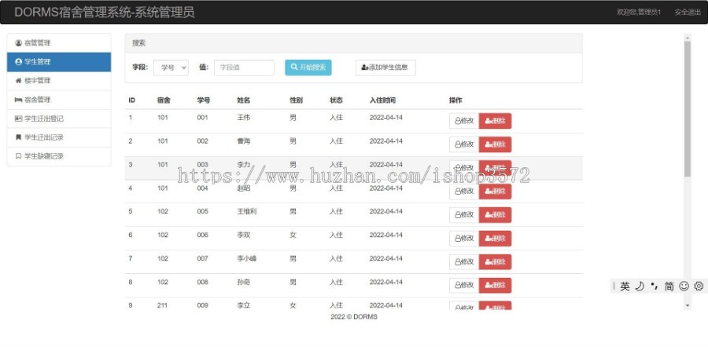This screenshot has height=347, width=708.
Task: Click the 姓名 column header
Action: coord(244,100)
